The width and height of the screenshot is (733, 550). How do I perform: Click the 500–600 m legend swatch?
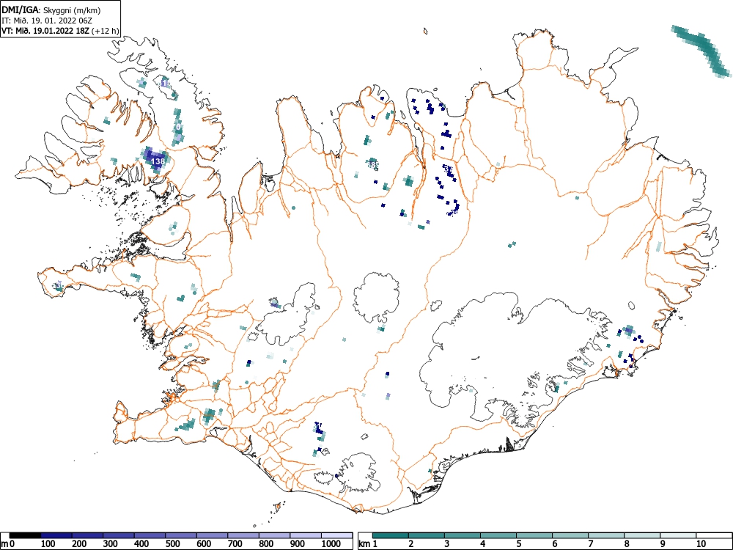[181, 535]
